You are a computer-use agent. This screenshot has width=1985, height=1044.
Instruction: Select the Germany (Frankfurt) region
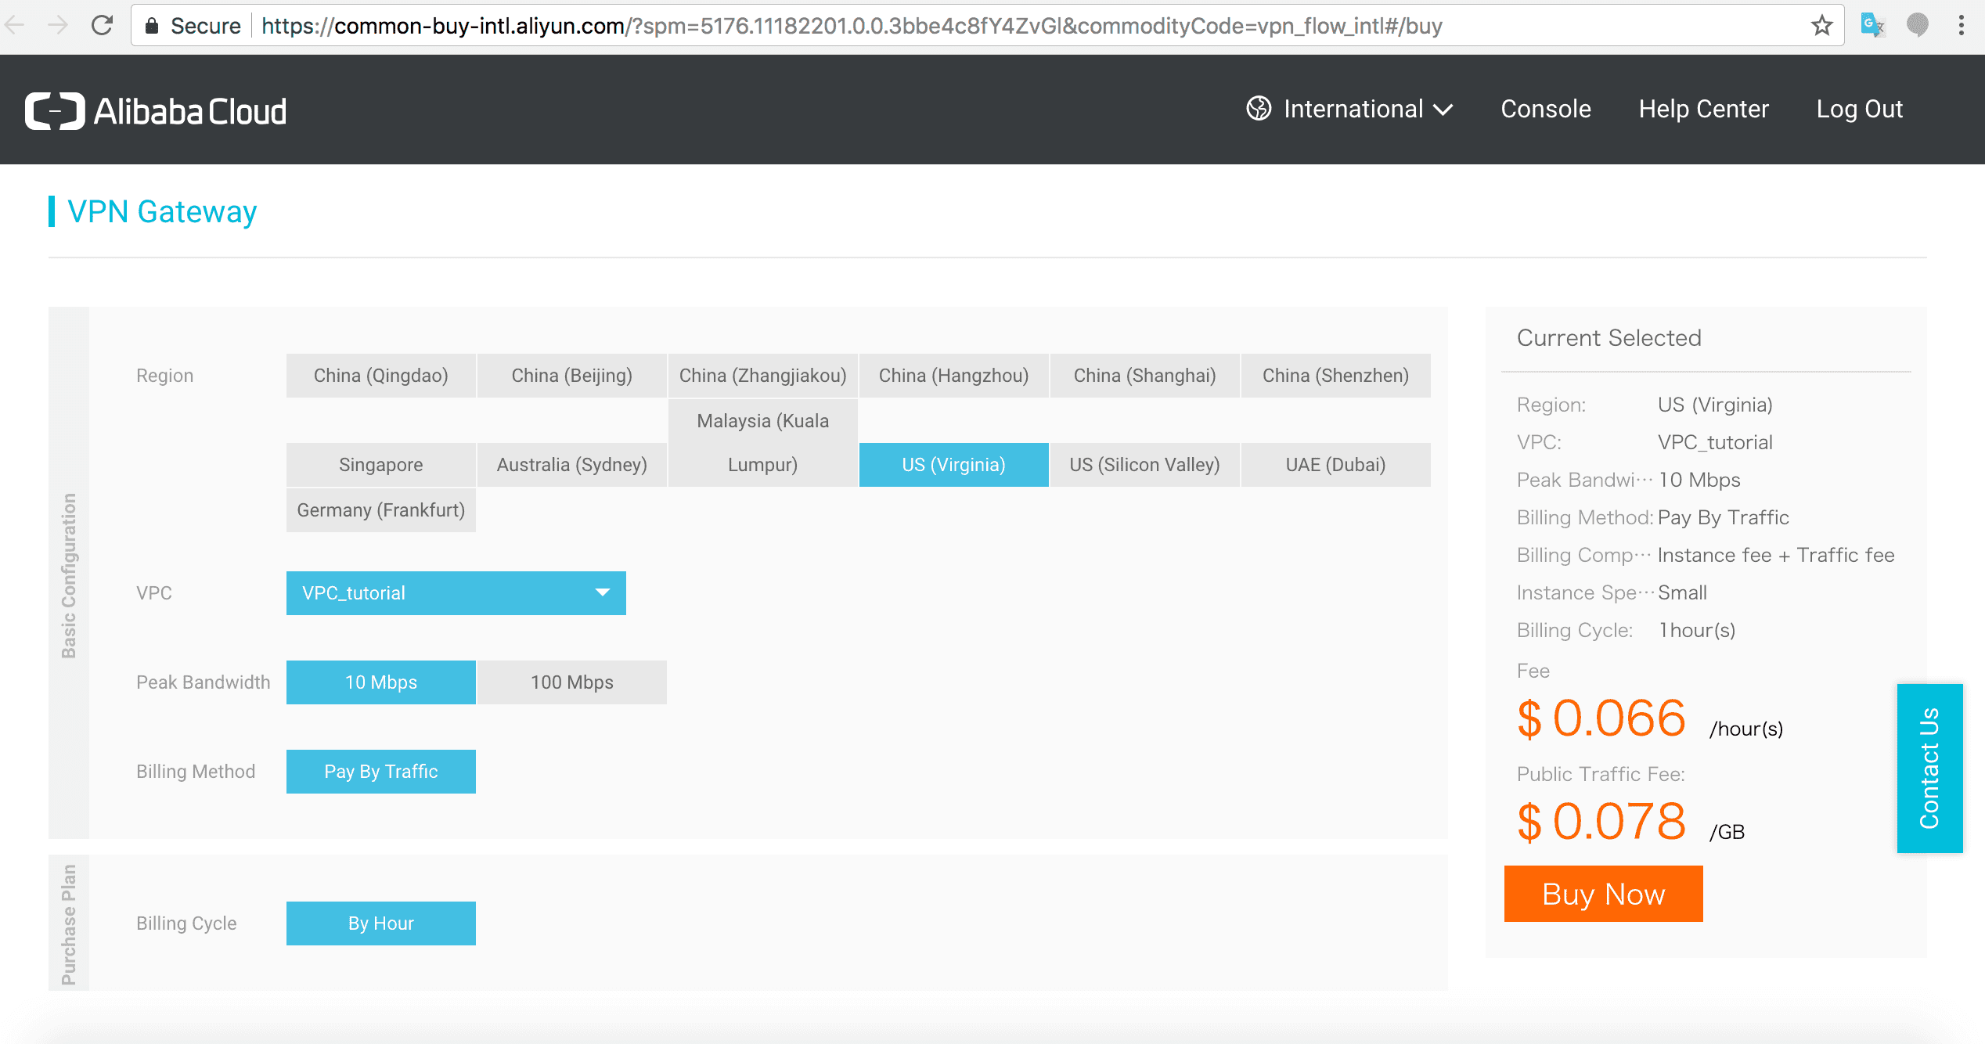381,510
